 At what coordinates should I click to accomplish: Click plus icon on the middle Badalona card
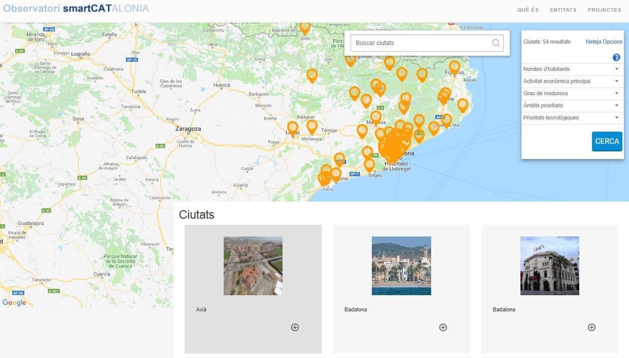[443, 327]
